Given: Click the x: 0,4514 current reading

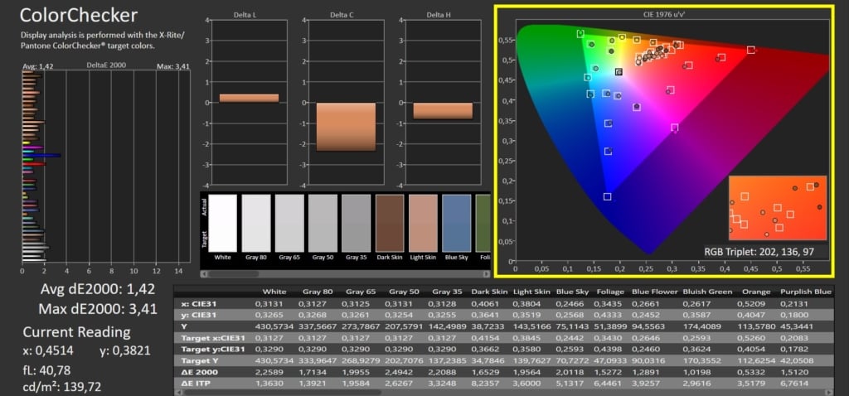Looking at the screenshot, I should pyautogui.click(x=48, y=350).
